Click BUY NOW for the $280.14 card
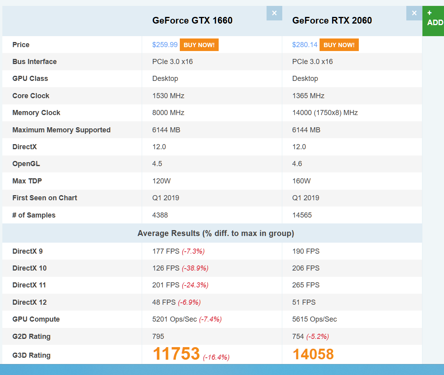Screen dimensions: 444x375 point(339,45)
